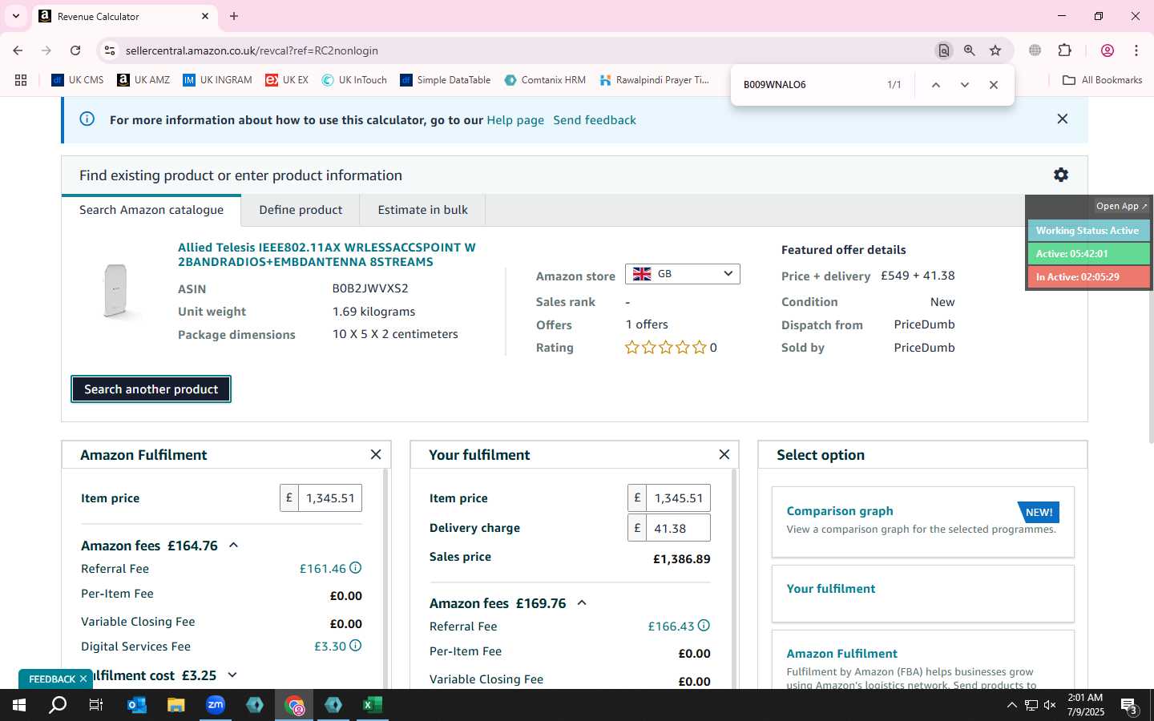Go to previous find result
Image resolution: width=1154 pixels, height=721 pixels.
pyautogui.click(x=935, y=85)
